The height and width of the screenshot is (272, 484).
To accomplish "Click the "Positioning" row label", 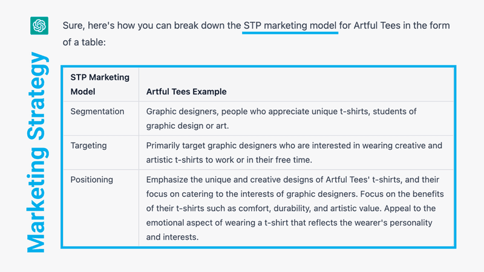I will [x=93, y=180].
